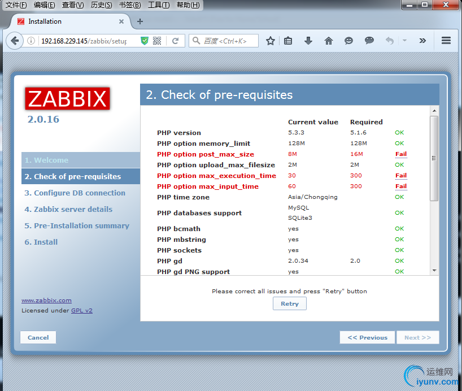The height and width of the screenshot is (391, 462).
Task: Select step 1. Welcome
Action: pyautogui.click(x=80, y=160)
